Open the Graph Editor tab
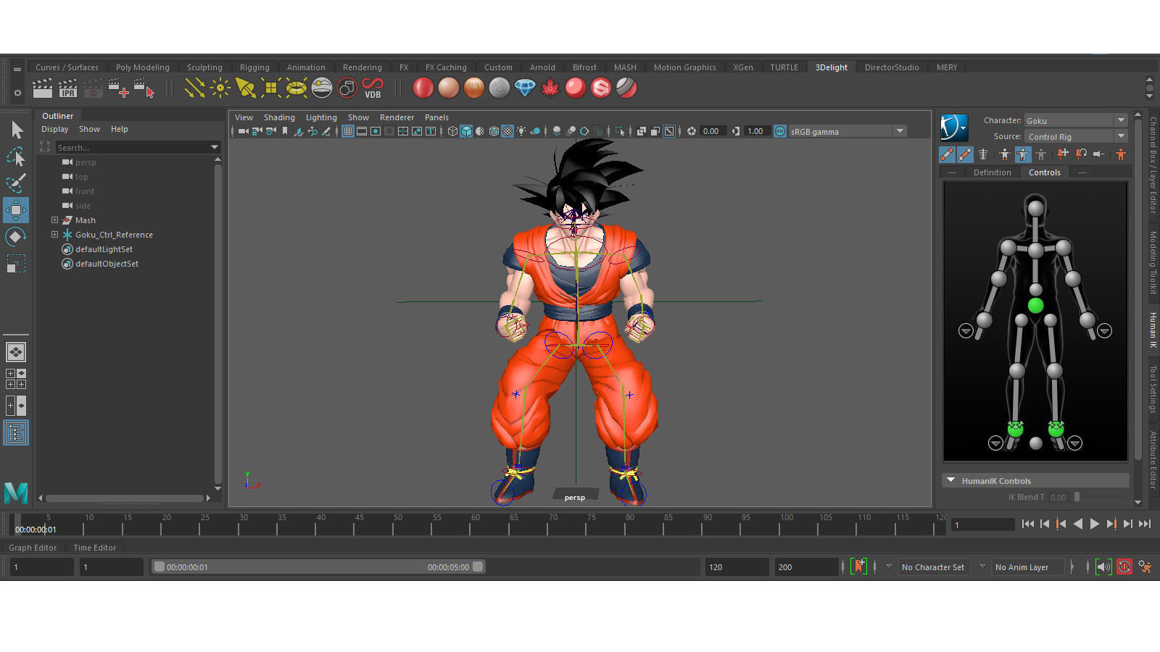The image size is (1160, 652). [33, 548]
